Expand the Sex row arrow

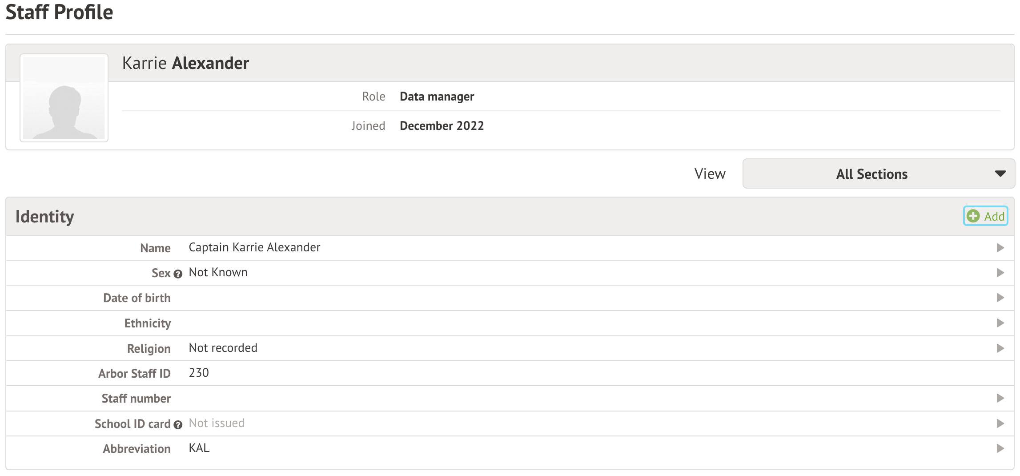pos(1000,273)
